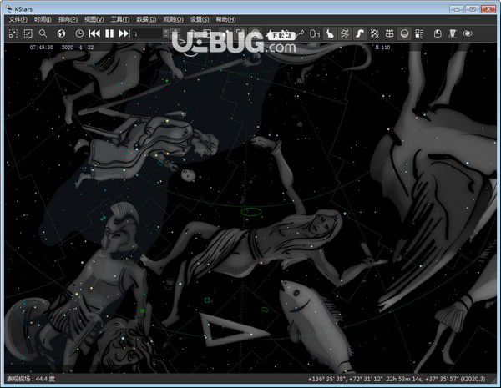
Task: Toggle the comet display icon
Action: (x=301, y=33)
